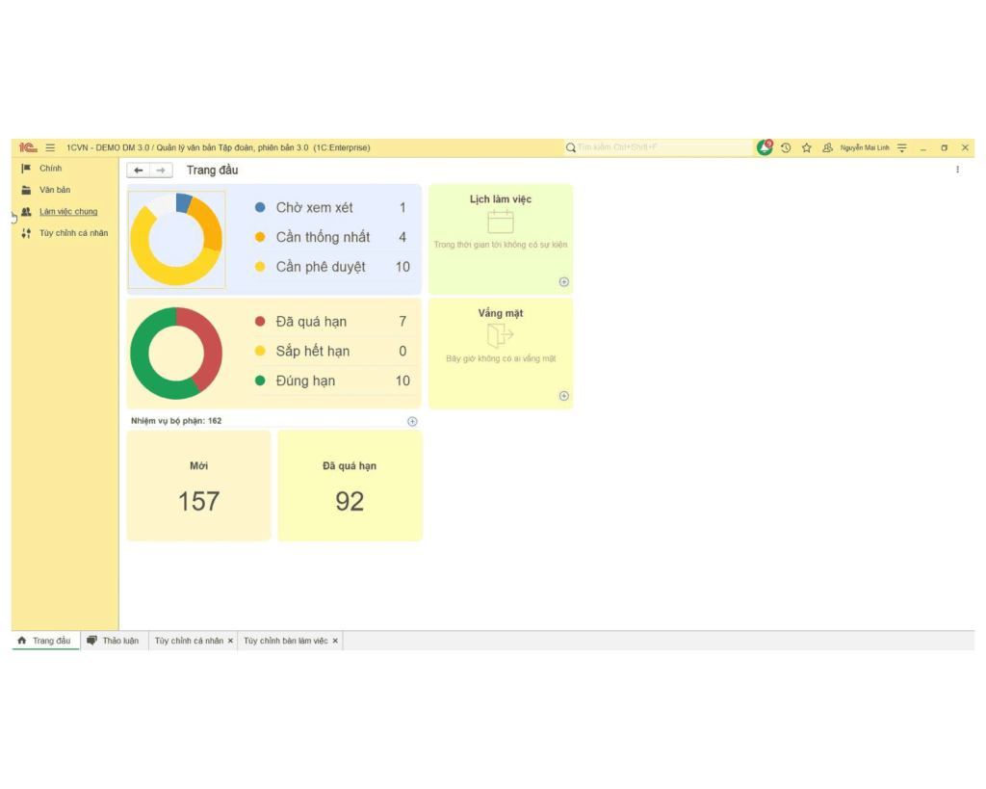Click the back arrow navigation button

coord(139,171)
